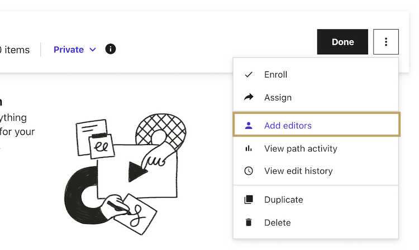Open the Private visibility dropdown
The width and height of the screenshot is (419, 250).
tap(69, 50)
